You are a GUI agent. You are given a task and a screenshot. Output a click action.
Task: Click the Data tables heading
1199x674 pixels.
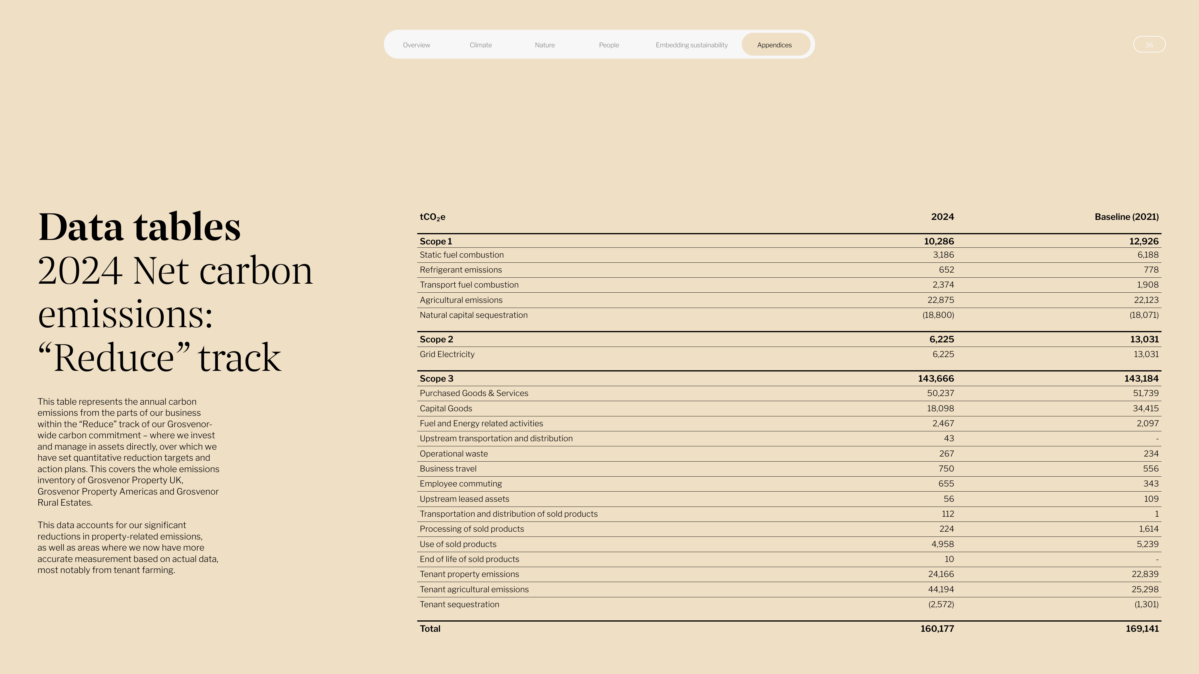pyautogui.click(x=139, y=227)
